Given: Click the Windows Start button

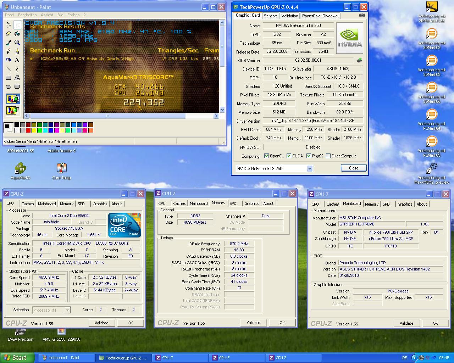Looking at the screenshot, I should point(17,358).
